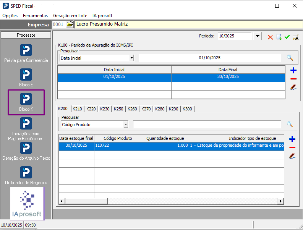
Task: Open the Ferramentas menu
Action: (35, 16)
